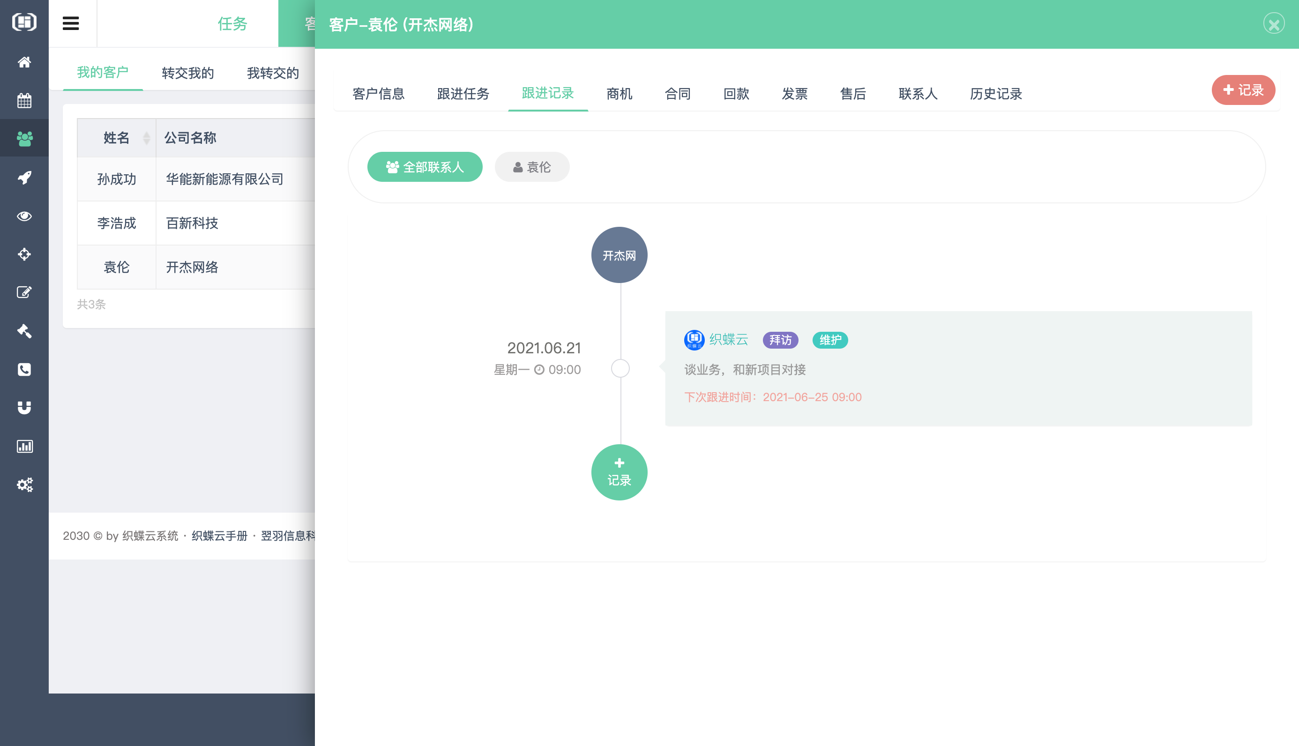
Task: Click the gavel icon in the sidebar
Action: 24,331
